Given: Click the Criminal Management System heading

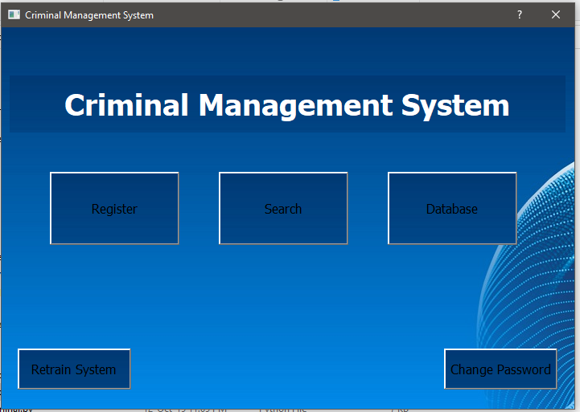Looking at the screenshot, I should point(287,105).
